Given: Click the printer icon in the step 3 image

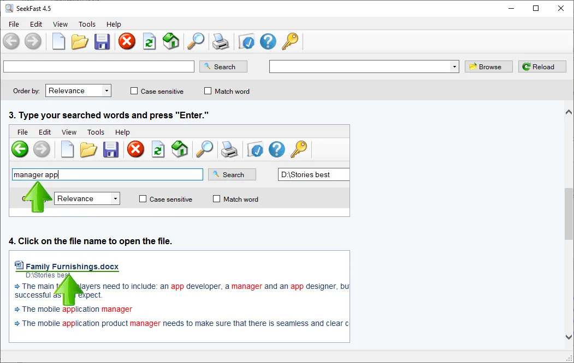Looking at the screenshot, I should click(229, 149).
